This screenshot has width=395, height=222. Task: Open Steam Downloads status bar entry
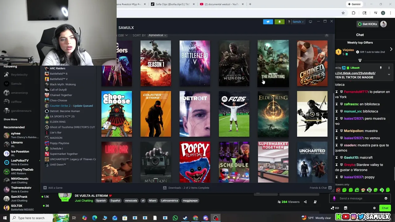(186, 188)
